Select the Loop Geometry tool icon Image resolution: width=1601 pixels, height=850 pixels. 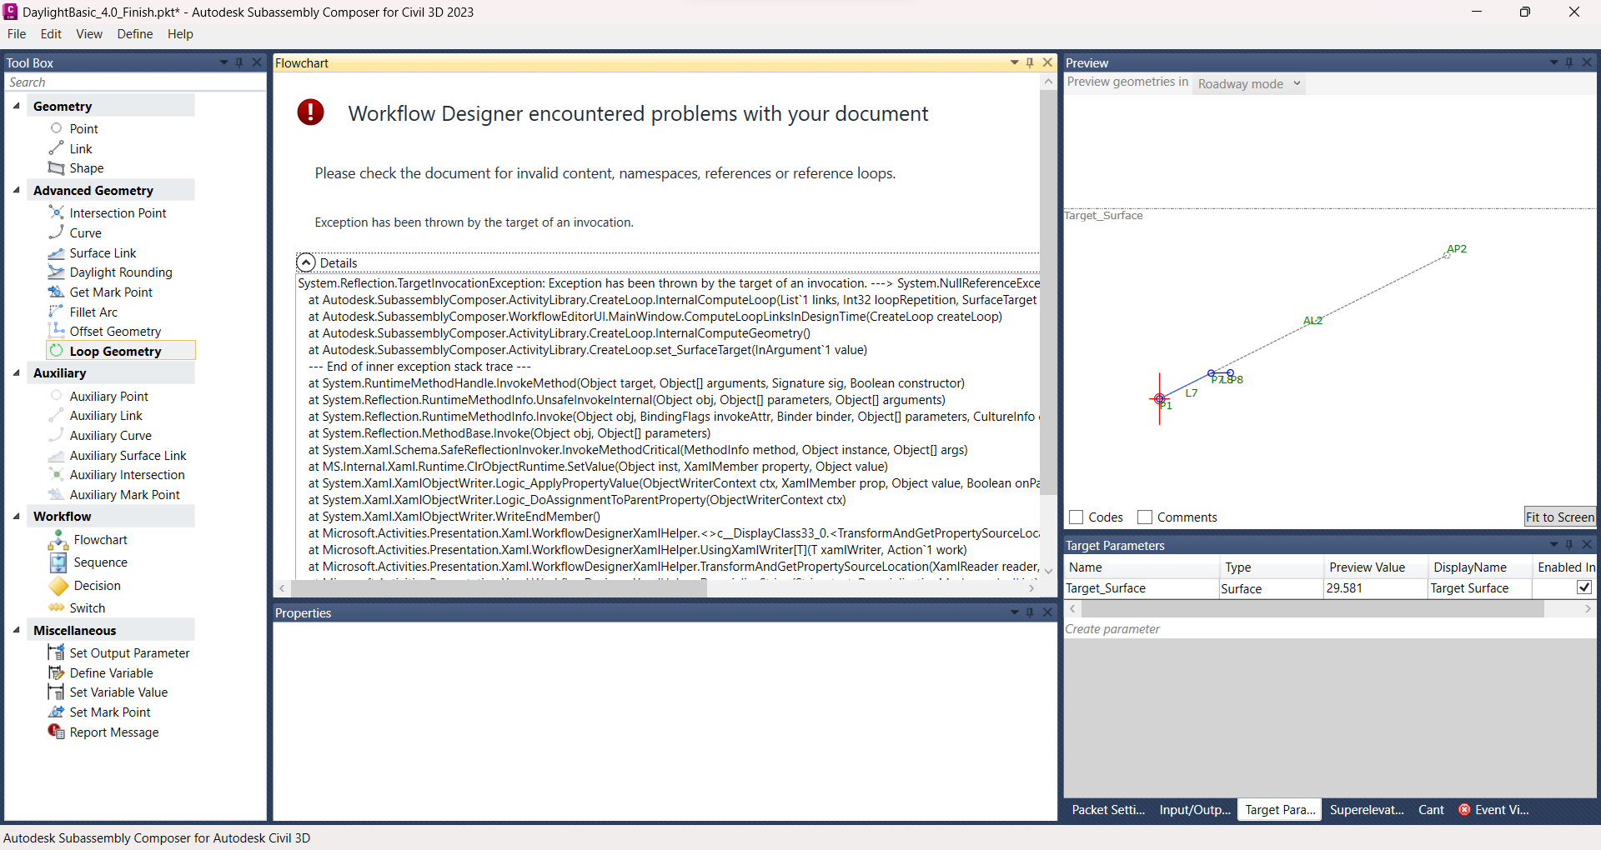[56, 351]
